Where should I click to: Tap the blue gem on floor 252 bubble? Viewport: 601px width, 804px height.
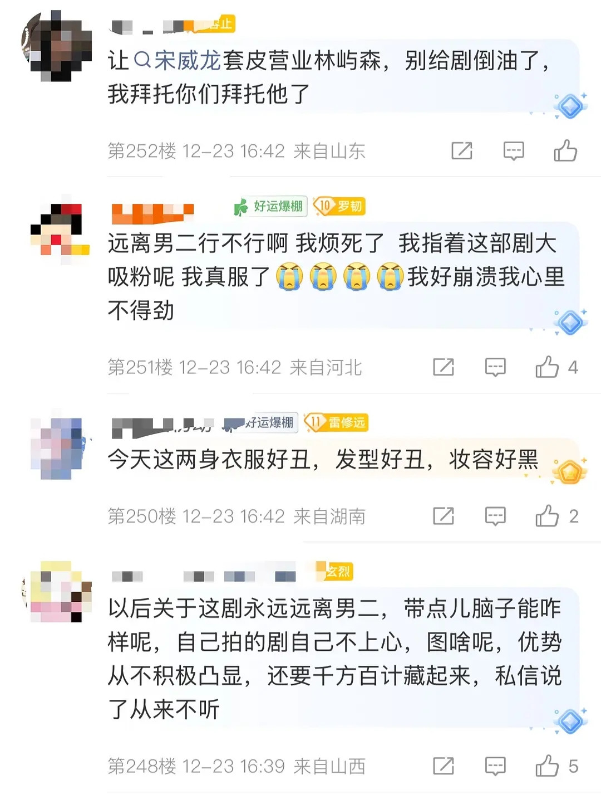pos(570,106)
